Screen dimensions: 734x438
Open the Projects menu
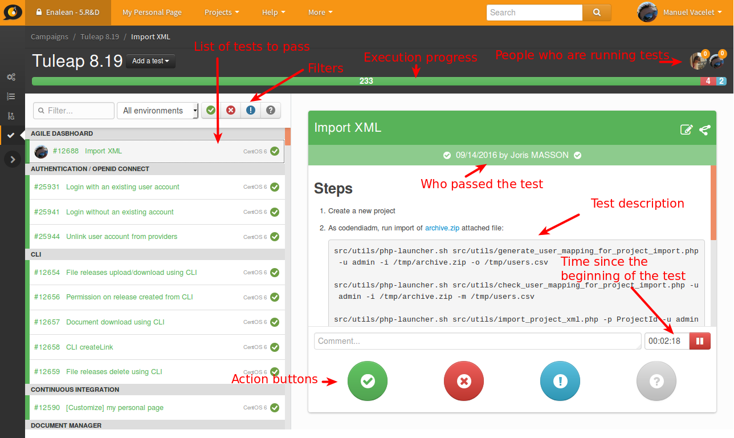pos(222,12)
